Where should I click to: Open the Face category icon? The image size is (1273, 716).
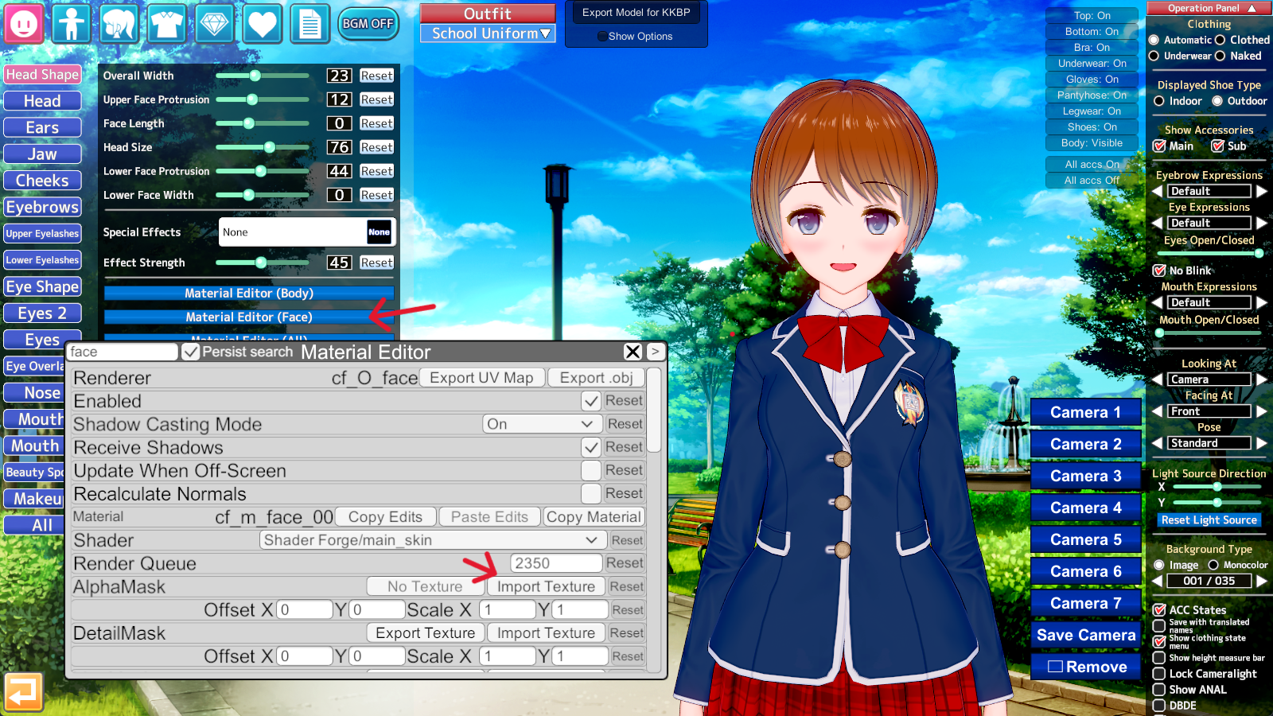point(24,24)
